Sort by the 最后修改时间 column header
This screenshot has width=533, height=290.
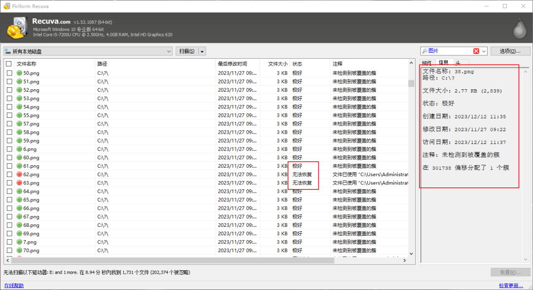tap(232, 64)
